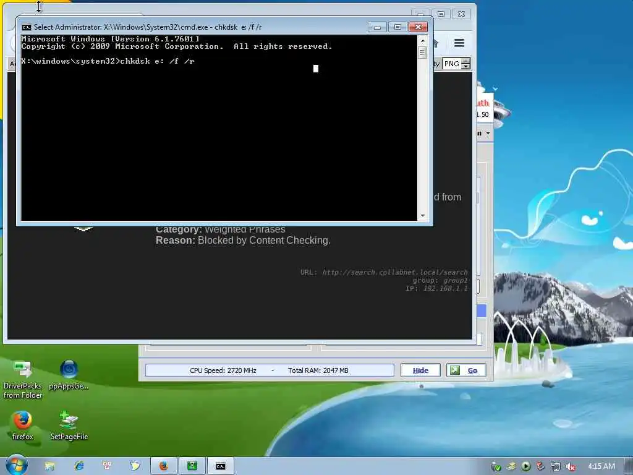Click the network connection tray icon
Screen dimensions: 633x475
point(556,466)
